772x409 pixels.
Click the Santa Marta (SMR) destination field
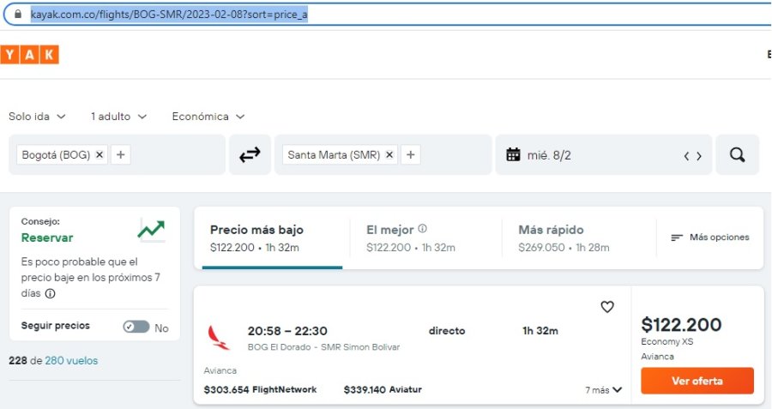(x=383, y=154)
